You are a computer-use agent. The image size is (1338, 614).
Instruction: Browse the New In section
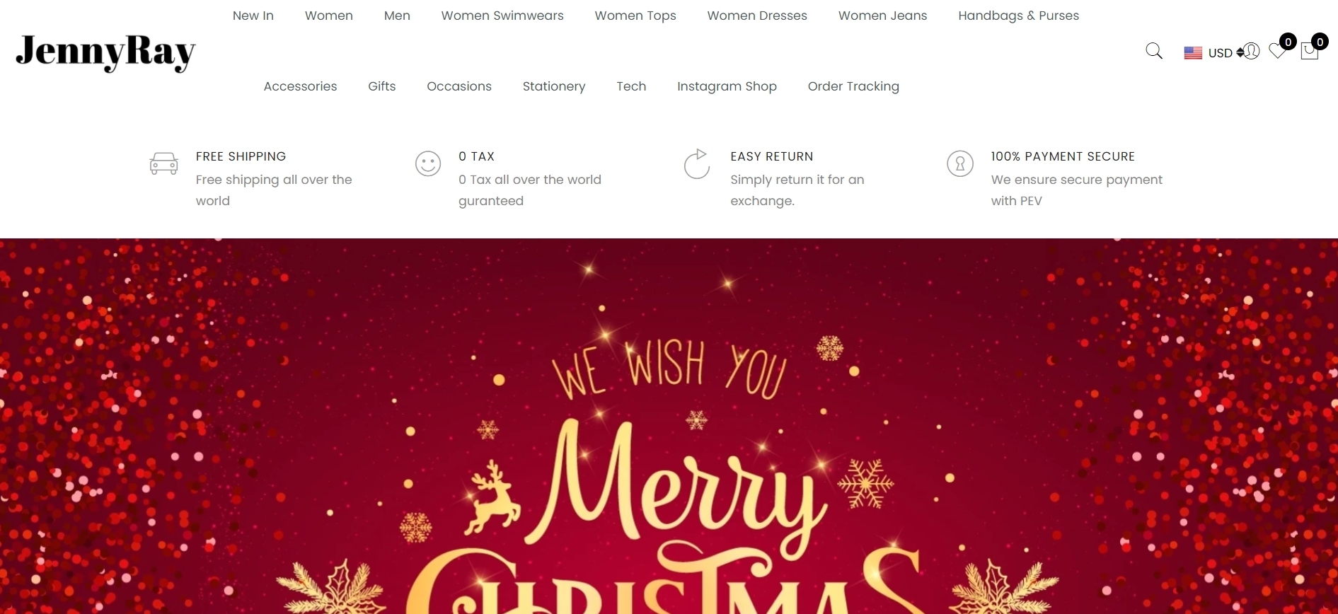253,16
